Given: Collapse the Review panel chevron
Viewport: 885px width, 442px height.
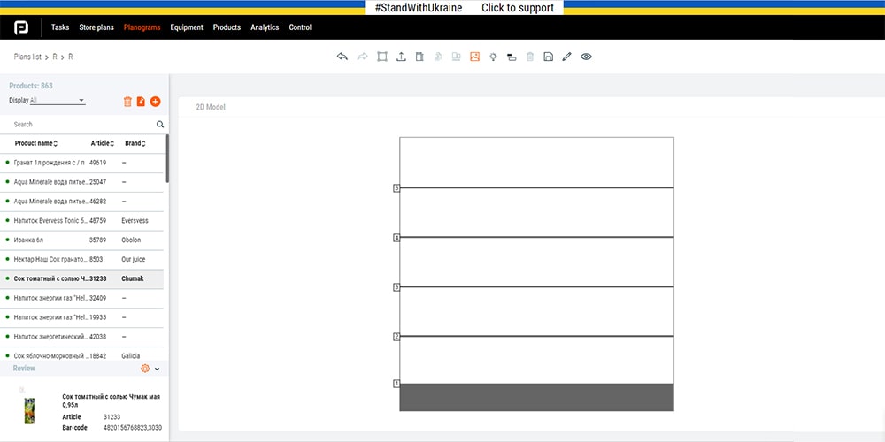Looking at the screenshot, I should pyautogui.click(x=158, y=369).
